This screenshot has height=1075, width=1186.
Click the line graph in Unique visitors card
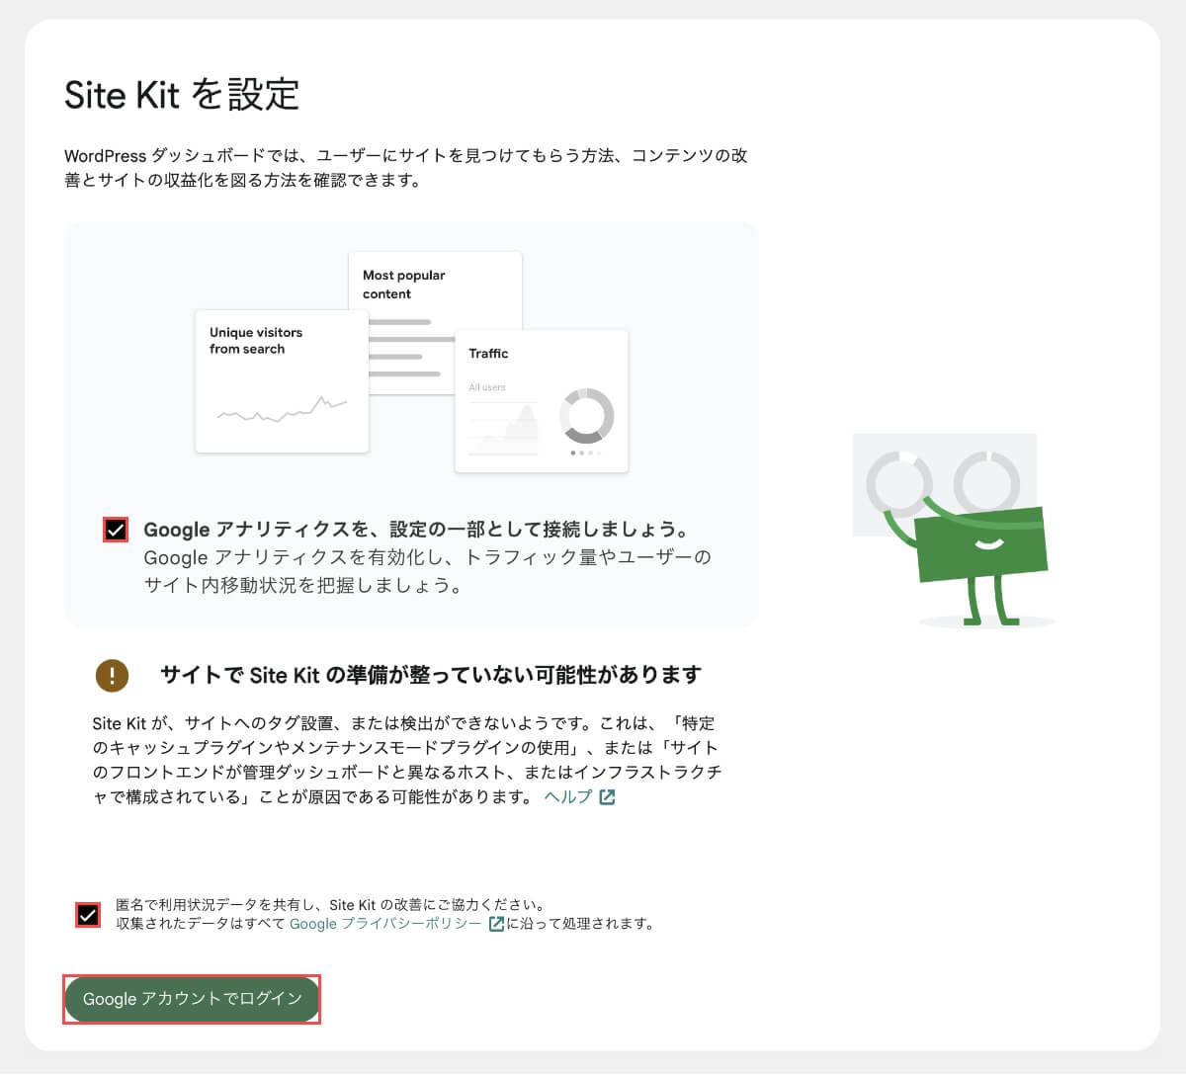pos(283,408)
